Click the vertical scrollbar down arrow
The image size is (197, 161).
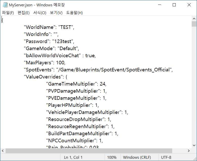click(x=194, y=146)
